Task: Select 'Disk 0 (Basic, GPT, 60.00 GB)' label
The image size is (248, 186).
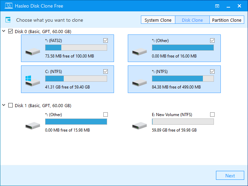Action: (x=43, y=31)
